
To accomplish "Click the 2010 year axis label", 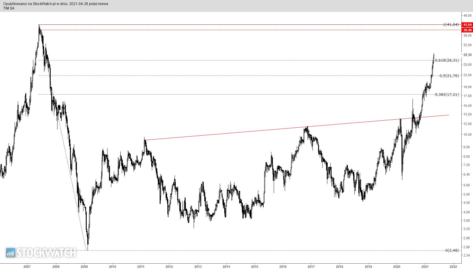I will coord(112,267).
